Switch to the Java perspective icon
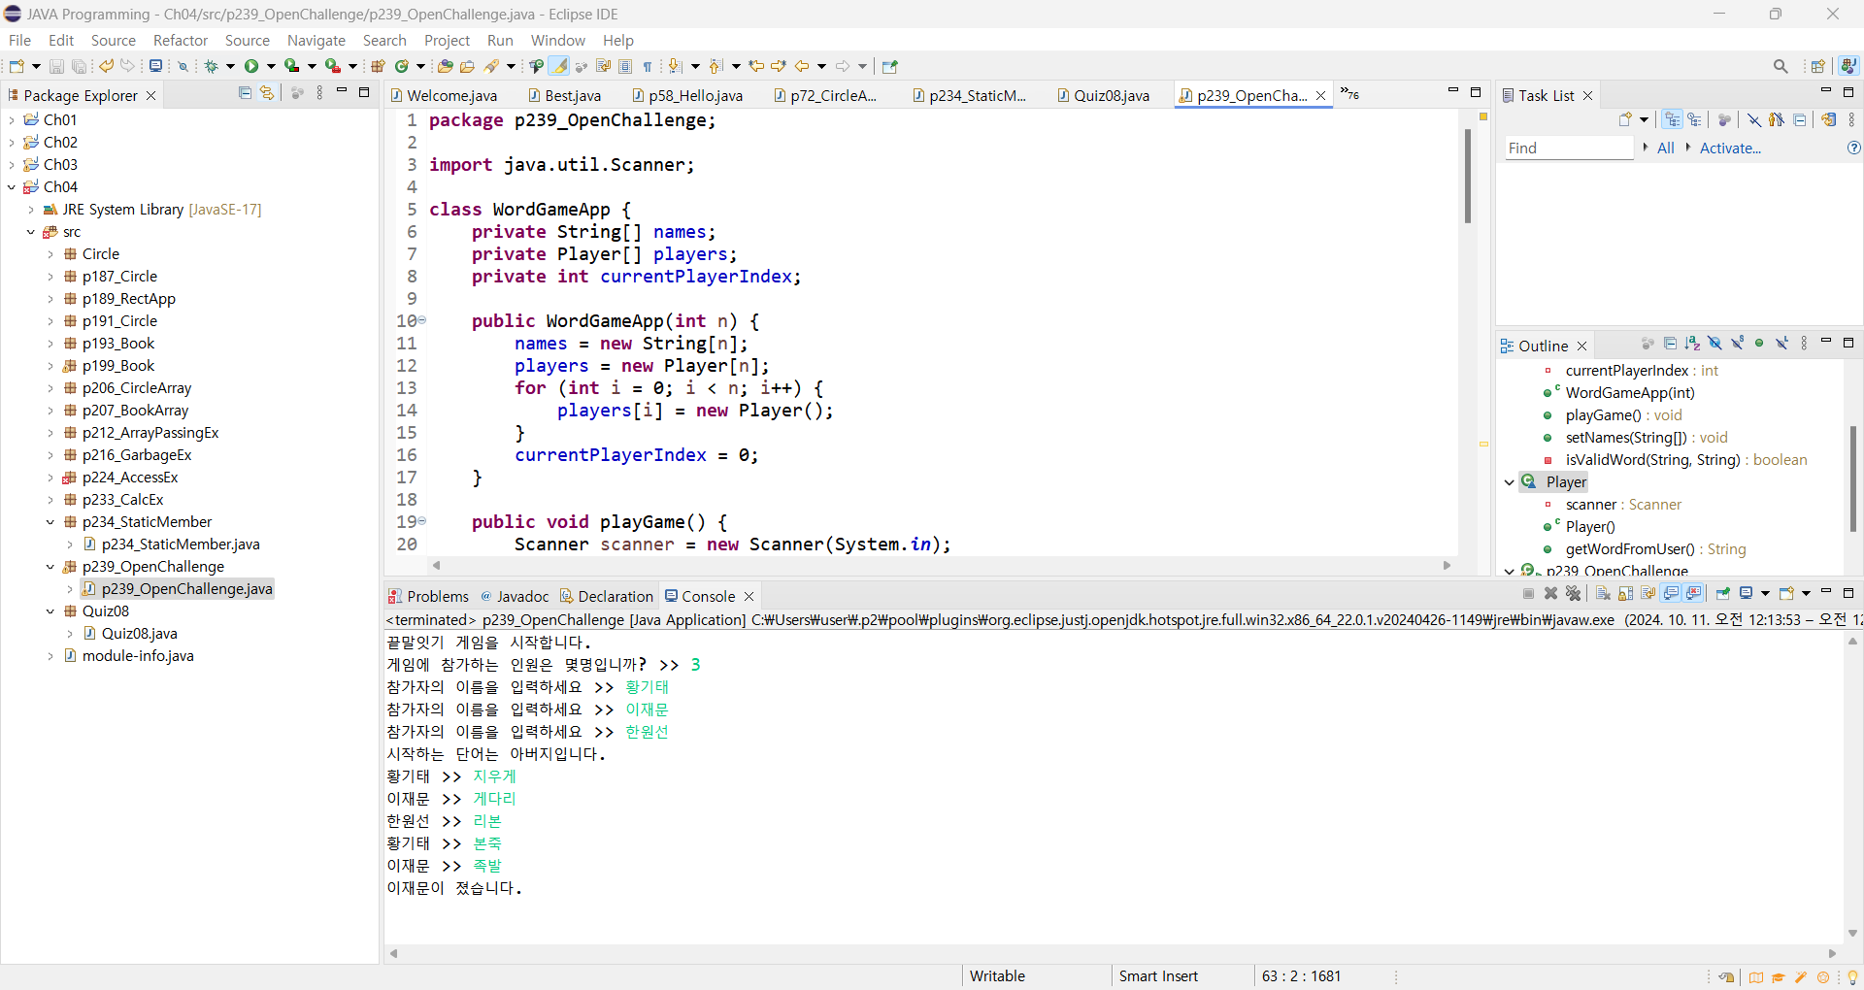The width and height of the screenshot is (1864, 990). 1848,66
